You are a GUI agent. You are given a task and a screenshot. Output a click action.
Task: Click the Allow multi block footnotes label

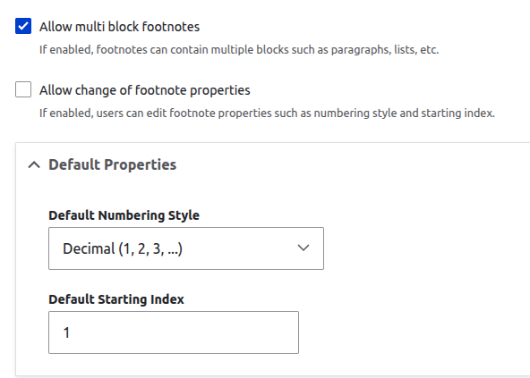(119, 27)
